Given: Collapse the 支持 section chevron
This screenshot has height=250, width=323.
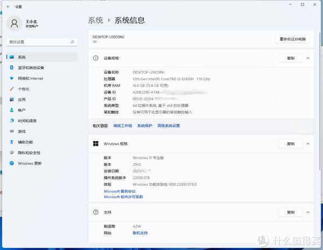Looking at the screenshot, I should [x=308, y=212].
